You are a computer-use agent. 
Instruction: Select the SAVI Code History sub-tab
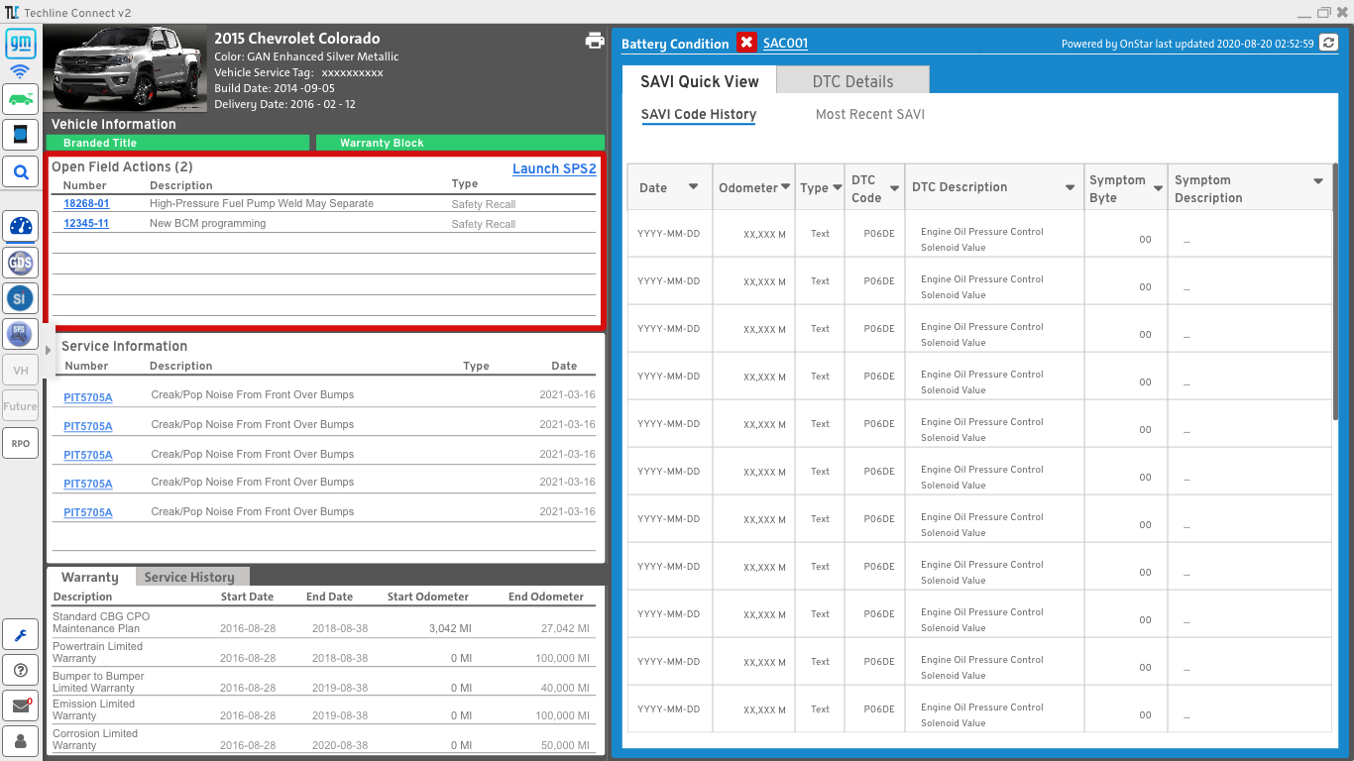pos(699,114)
